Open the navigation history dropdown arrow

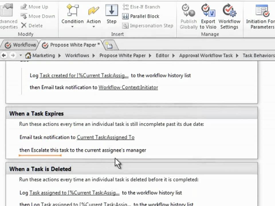(21, 55)
